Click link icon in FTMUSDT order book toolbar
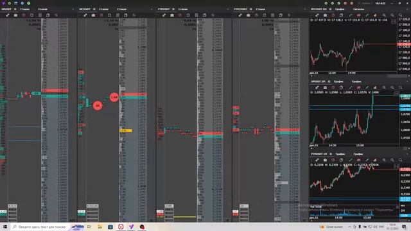The height and width of the screenshot is (231, 411). point(164,15)
